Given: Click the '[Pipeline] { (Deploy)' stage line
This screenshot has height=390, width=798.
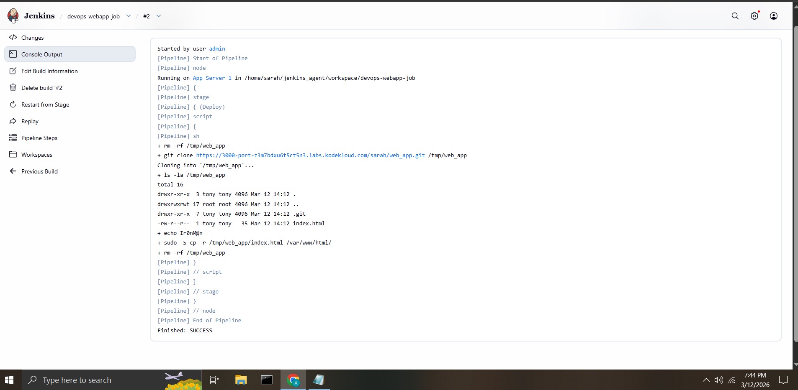Looking at the screenshot, I should pyautogui.click(x=191, y=107).
